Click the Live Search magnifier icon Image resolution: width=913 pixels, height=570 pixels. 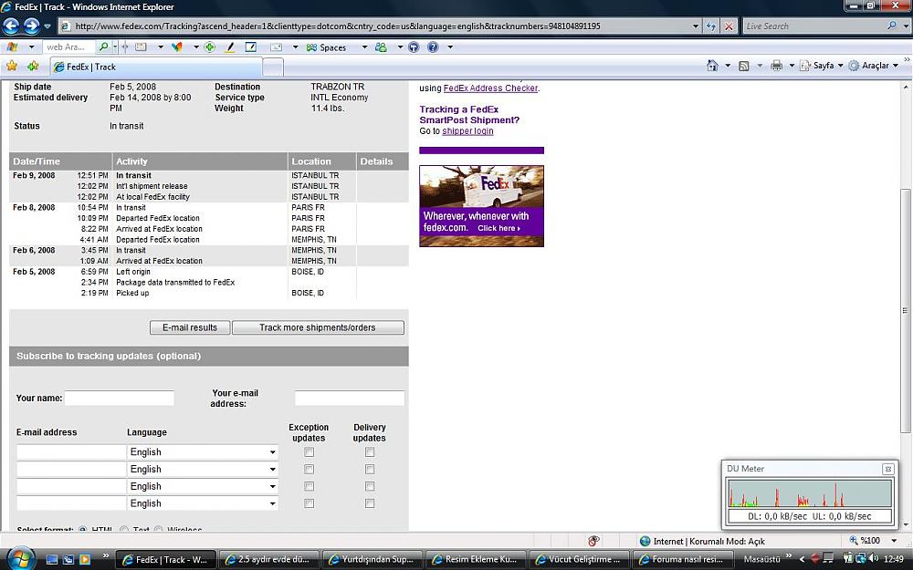tap(891, 26)
